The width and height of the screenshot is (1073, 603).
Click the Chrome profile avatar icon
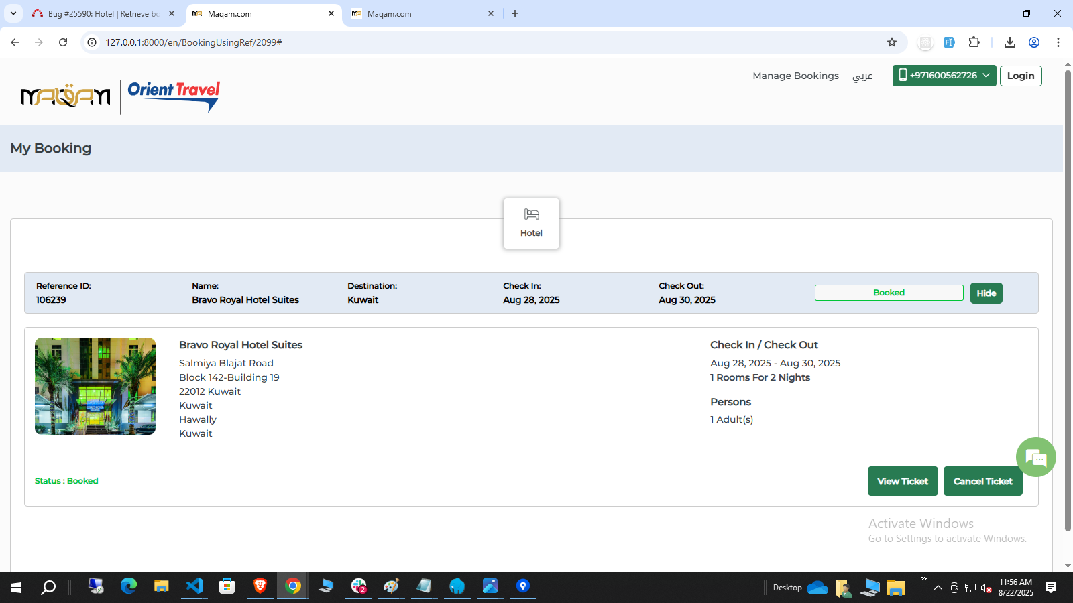pos(1033,42)
